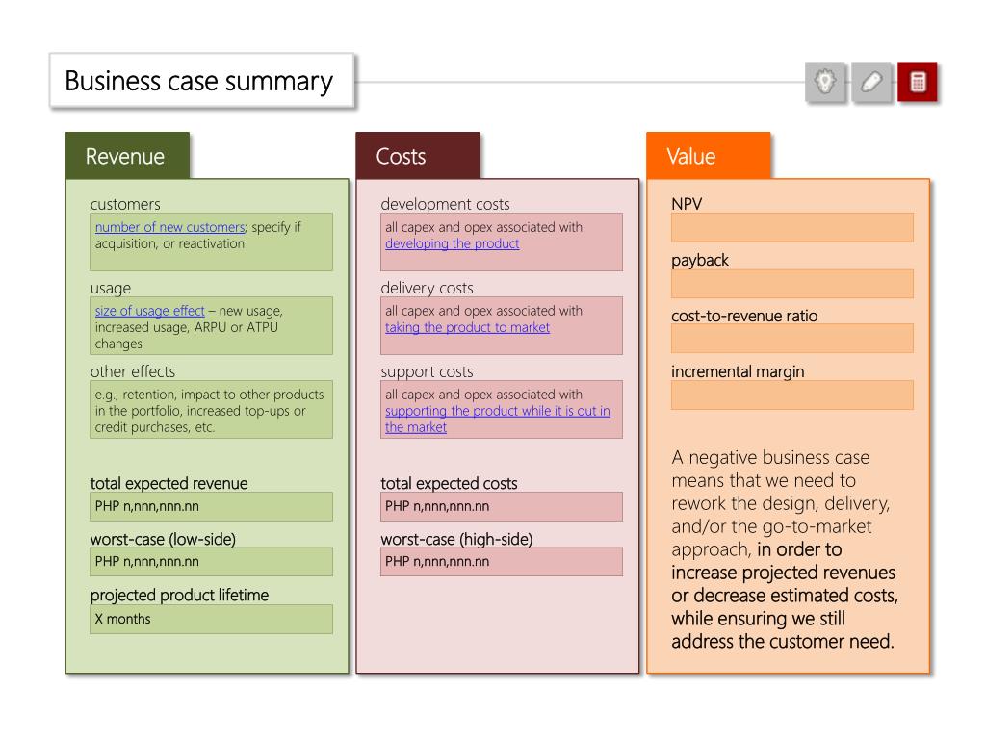This screenshot has width=986, height=739.
Task: Select the Costs tab header
Action: pos(418,156)
